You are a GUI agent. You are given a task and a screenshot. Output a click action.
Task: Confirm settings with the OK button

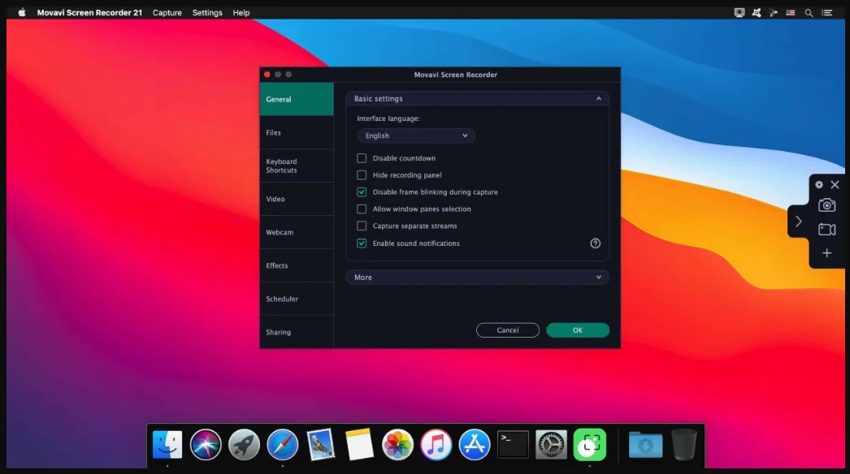577,330
